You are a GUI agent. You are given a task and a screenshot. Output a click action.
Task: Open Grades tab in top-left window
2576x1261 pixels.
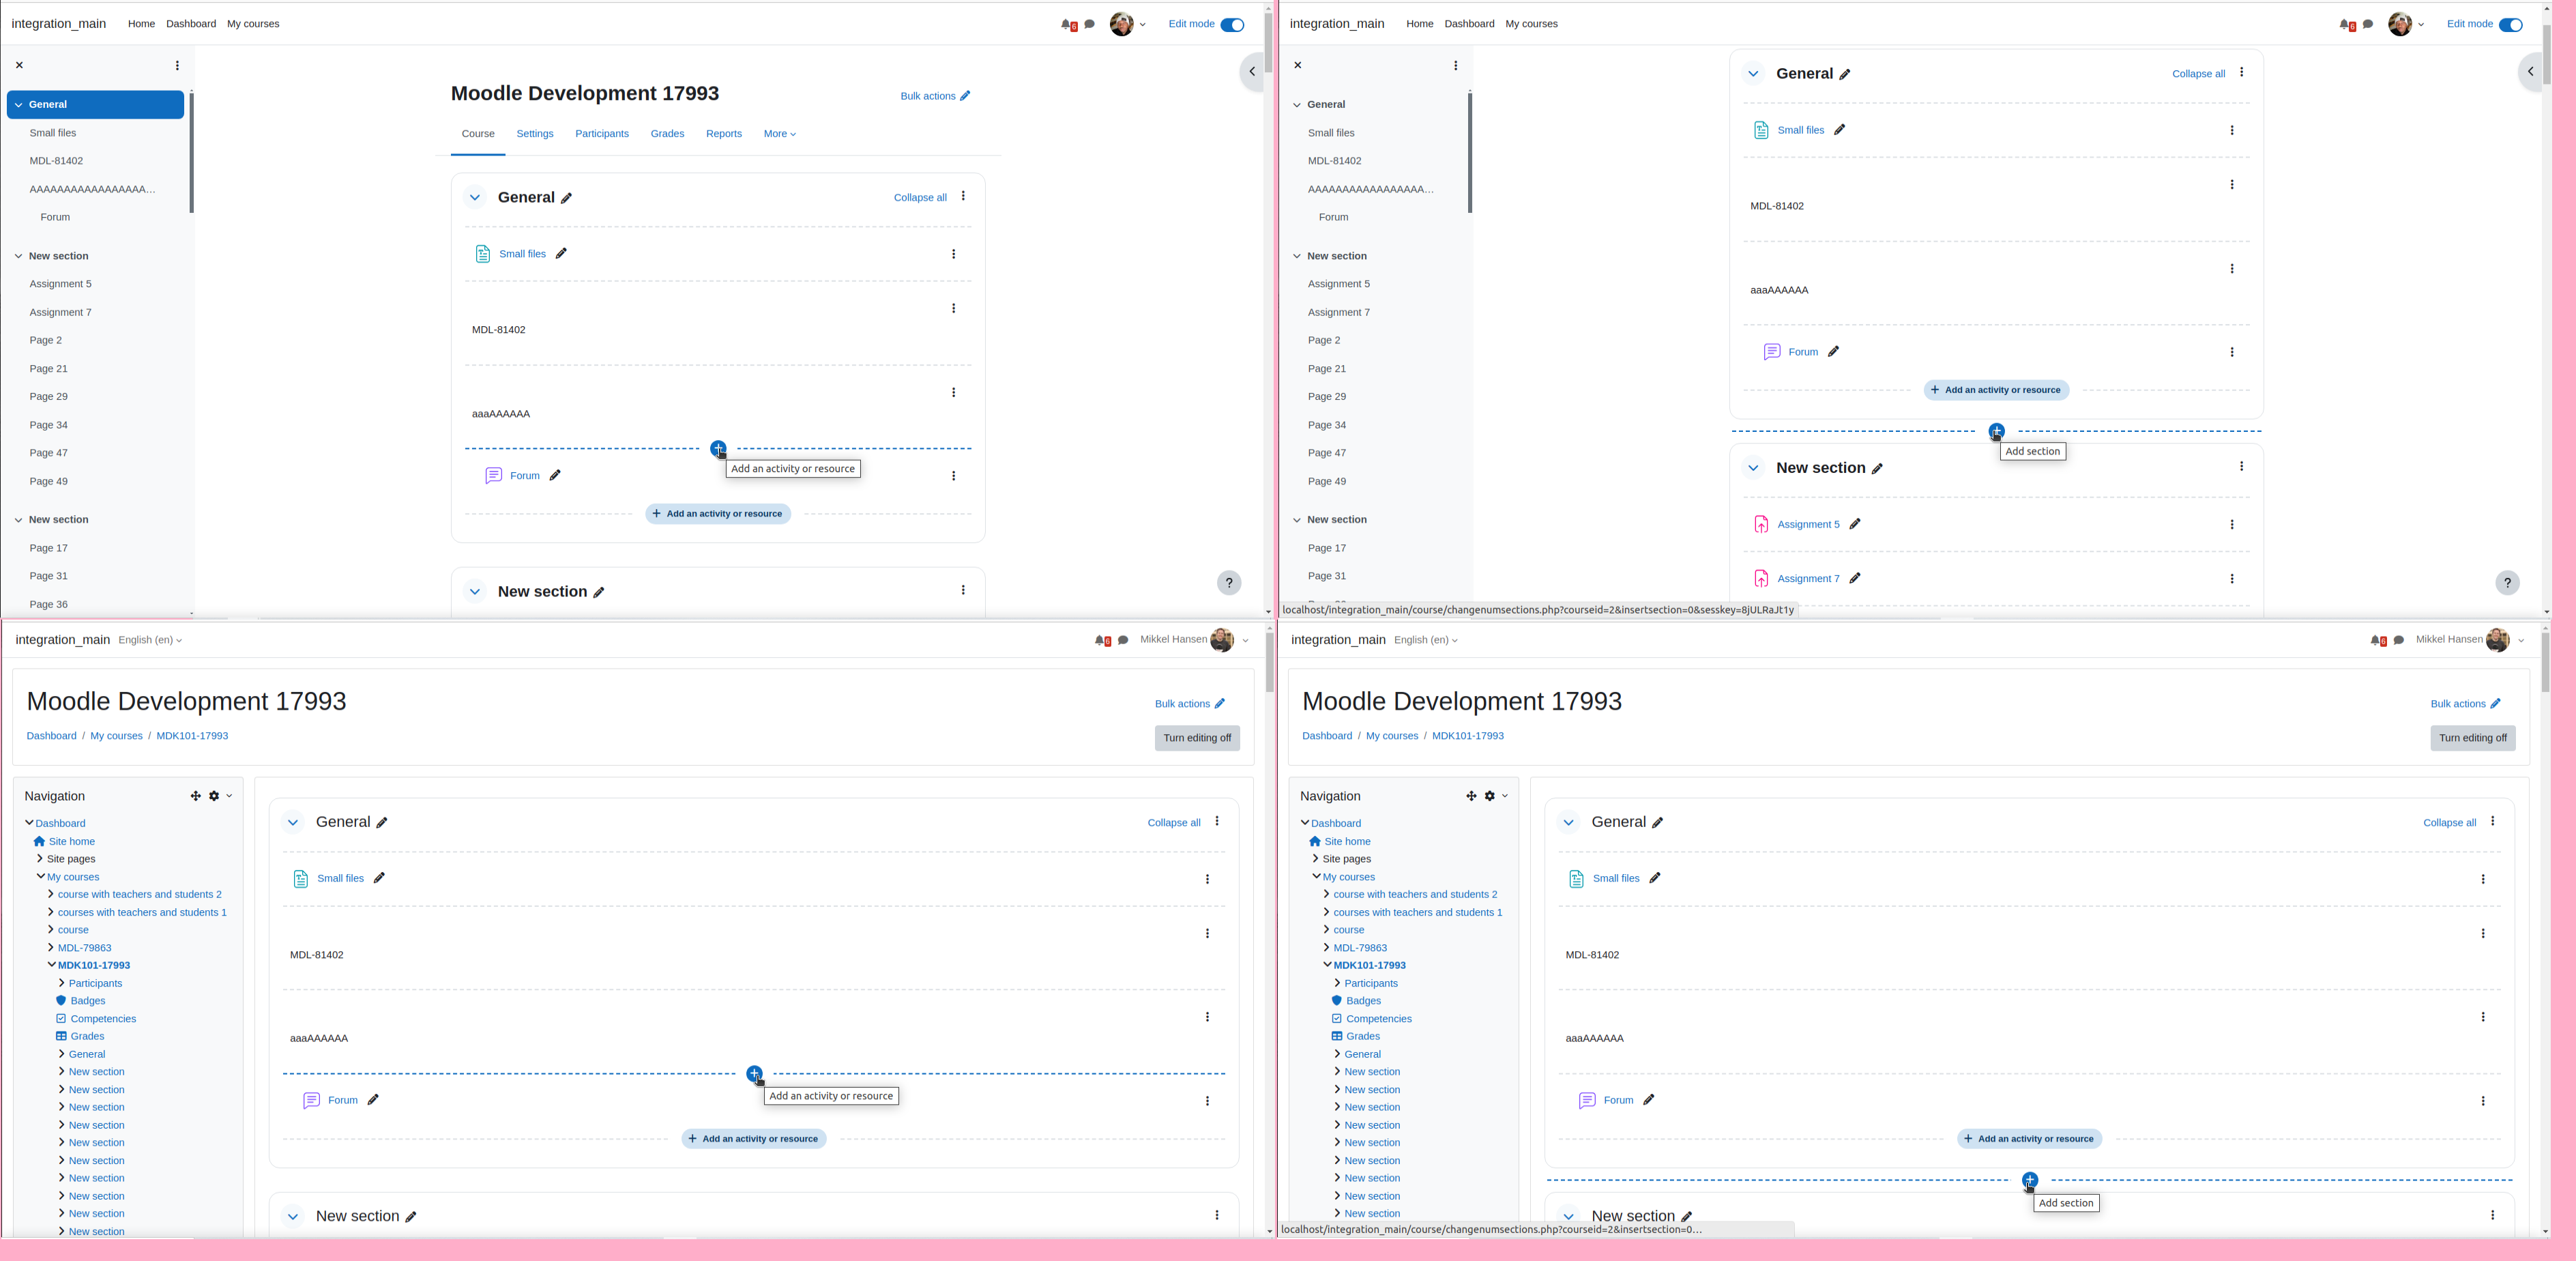coord(667,134)
